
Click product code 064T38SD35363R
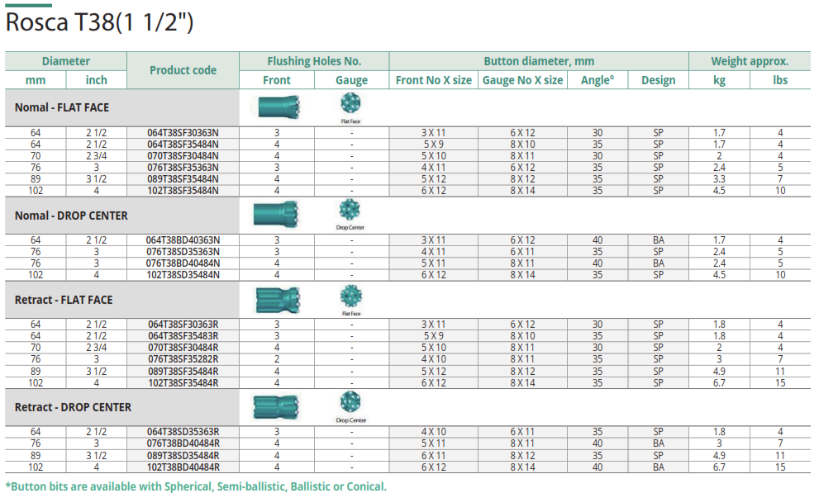(183, 432)
